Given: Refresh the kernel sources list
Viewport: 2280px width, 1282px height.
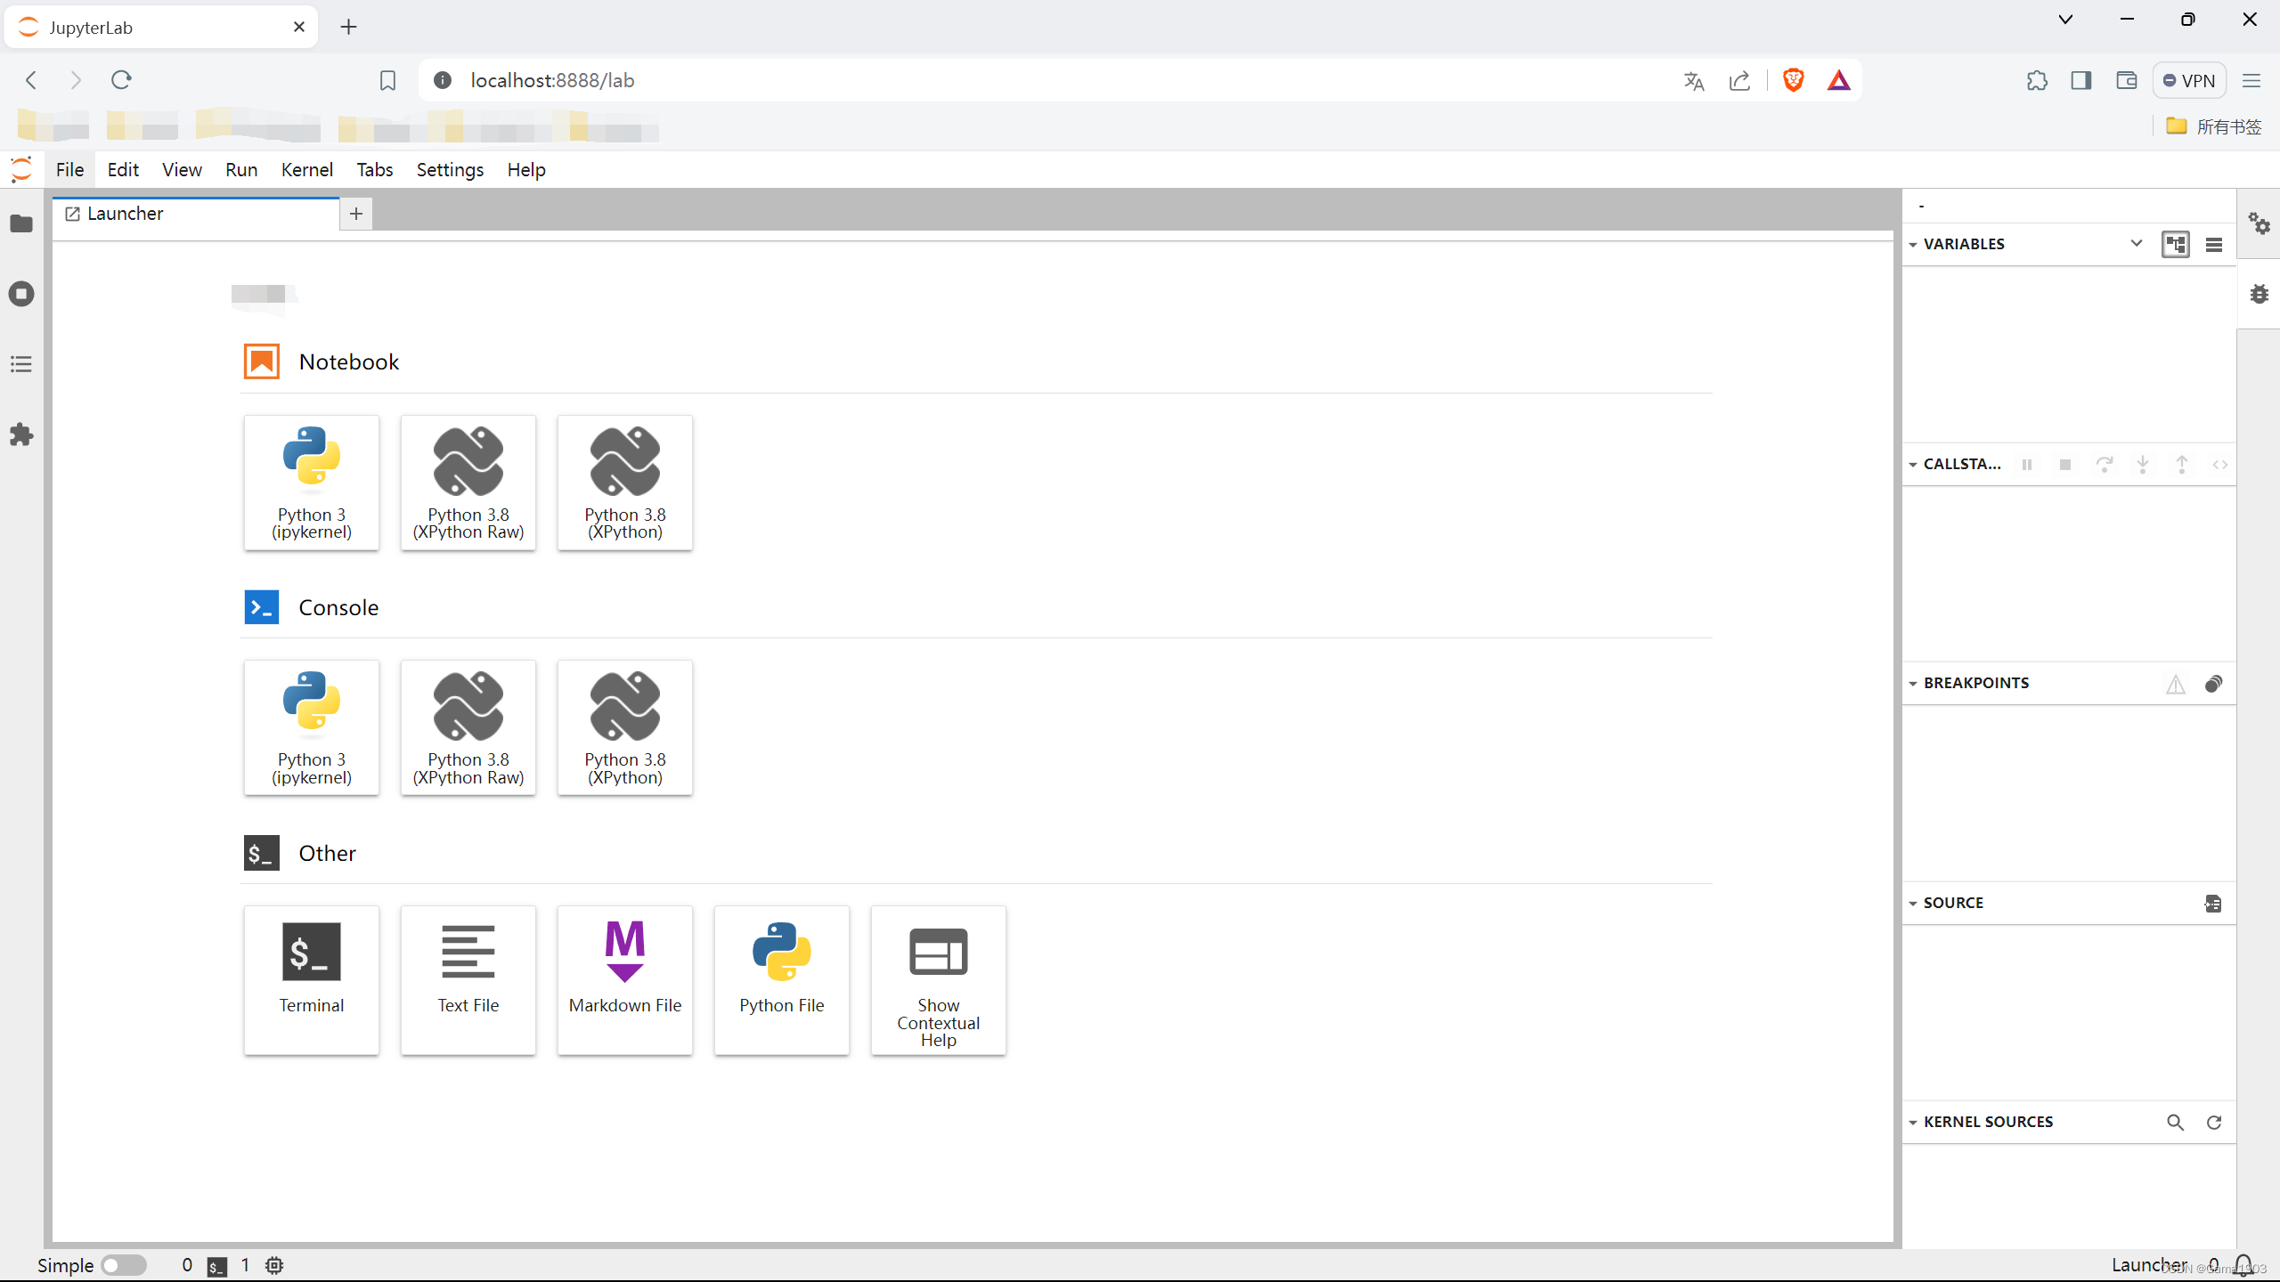Looking at the screenshot, I should 2214,1123.
